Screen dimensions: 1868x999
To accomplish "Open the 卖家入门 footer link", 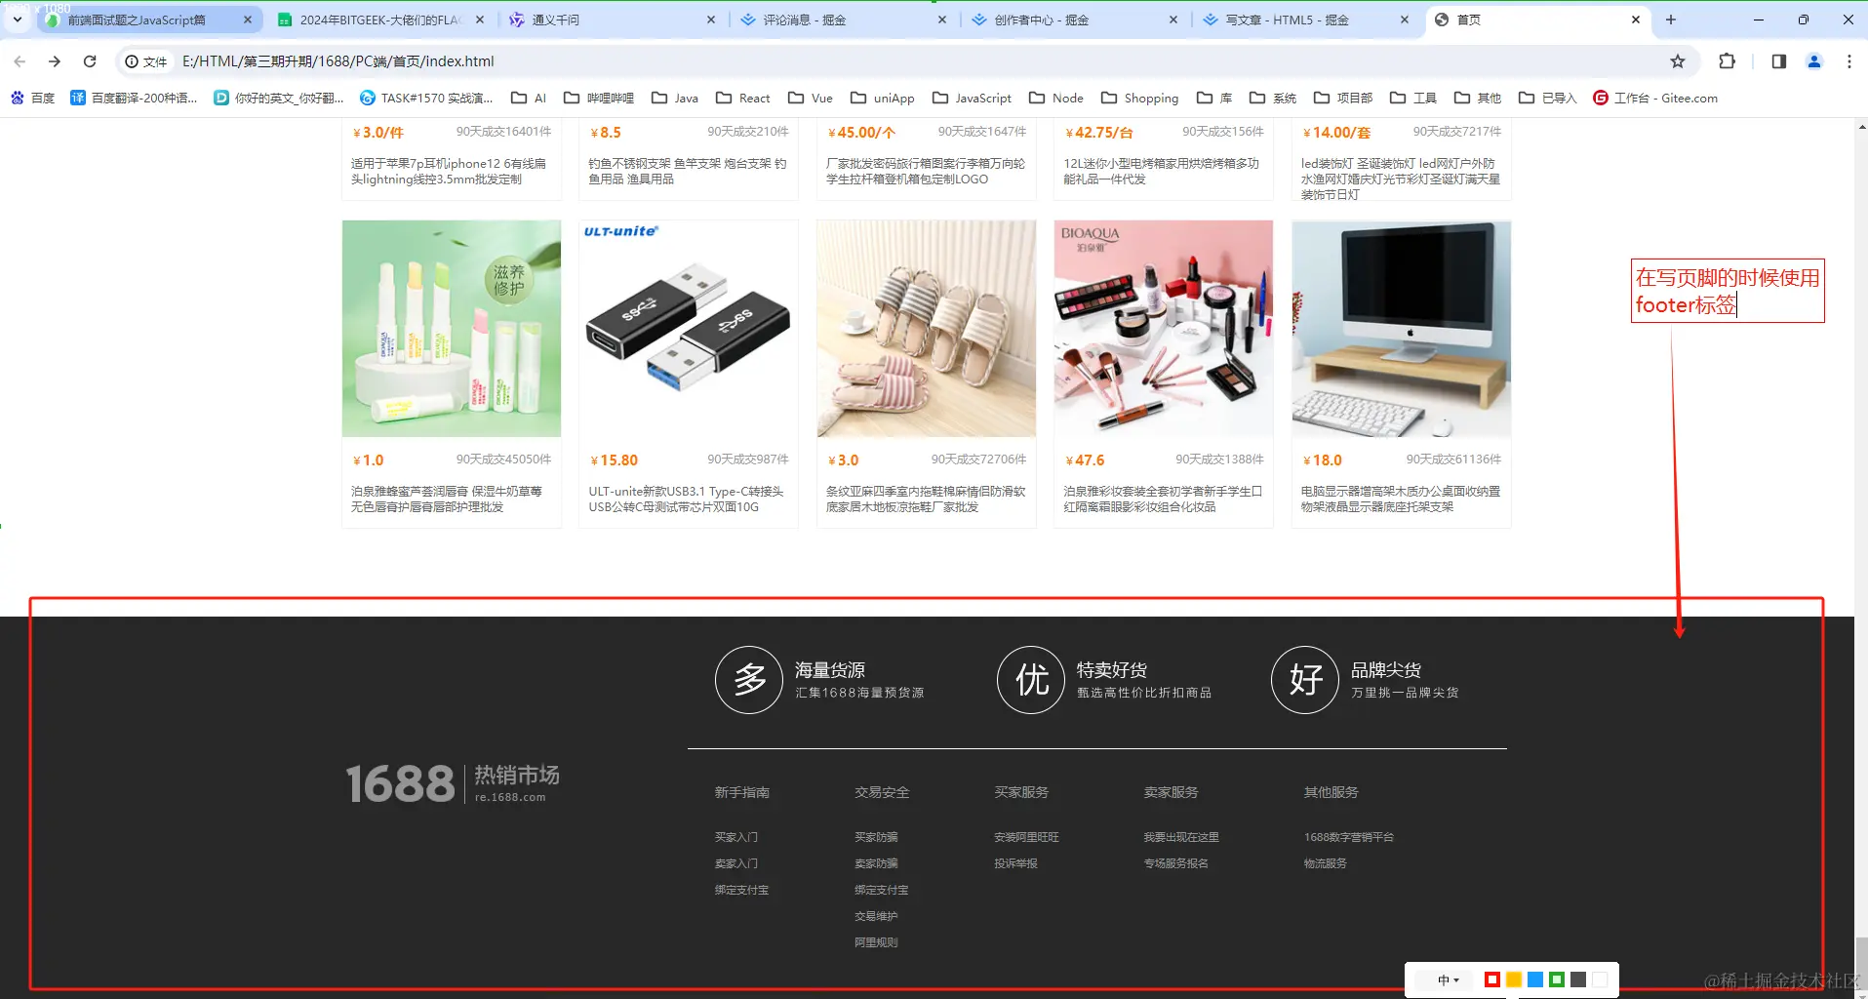I will 736,863.
